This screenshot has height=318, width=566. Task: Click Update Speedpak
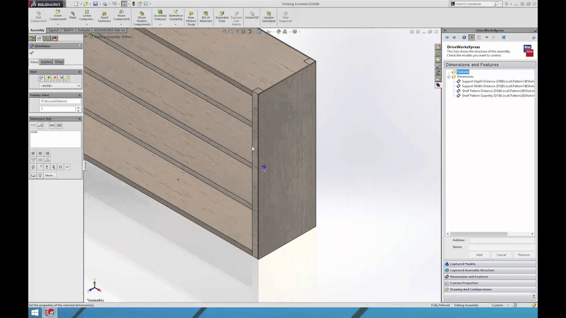pos(268,17)
